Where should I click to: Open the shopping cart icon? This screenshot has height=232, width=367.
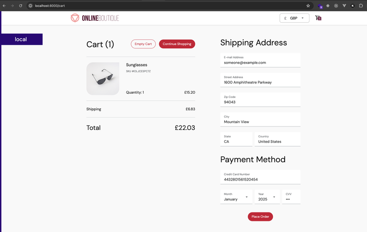318,18
